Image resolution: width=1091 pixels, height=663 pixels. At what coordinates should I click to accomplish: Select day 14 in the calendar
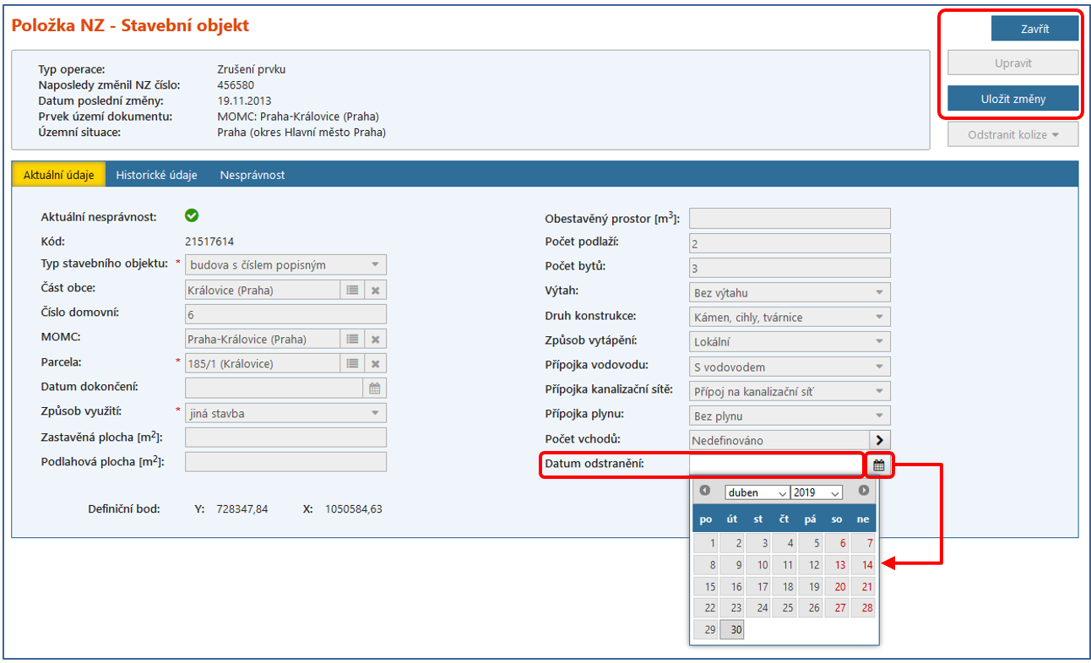coord(863,566)
